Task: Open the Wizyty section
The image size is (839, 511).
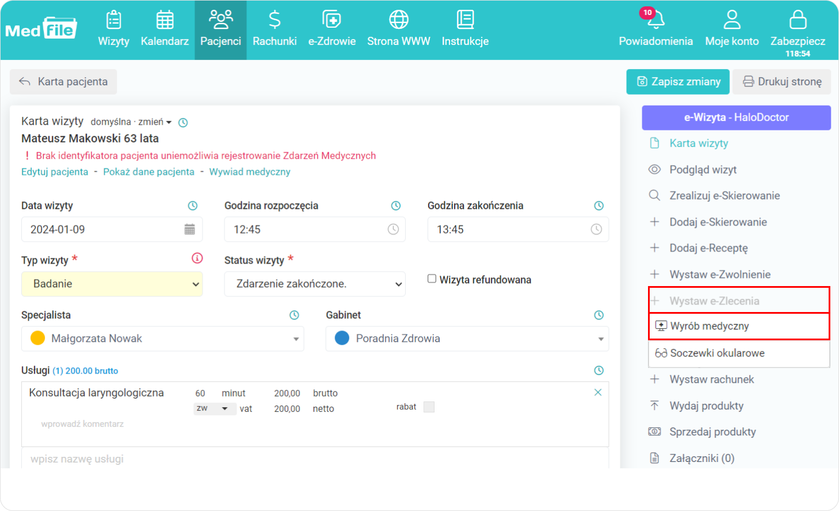Action: click(114, 29)
